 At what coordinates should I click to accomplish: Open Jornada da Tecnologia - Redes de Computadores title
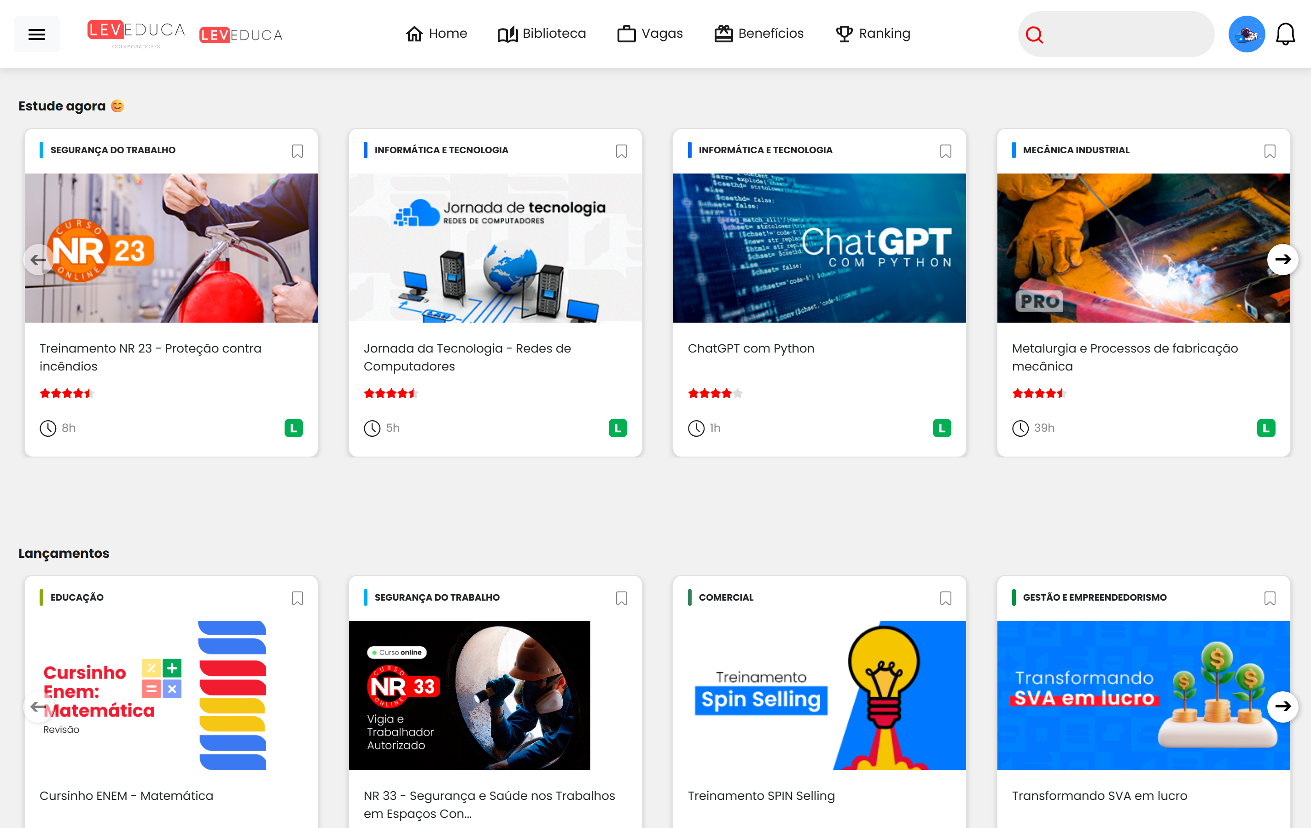coord(467,358)
